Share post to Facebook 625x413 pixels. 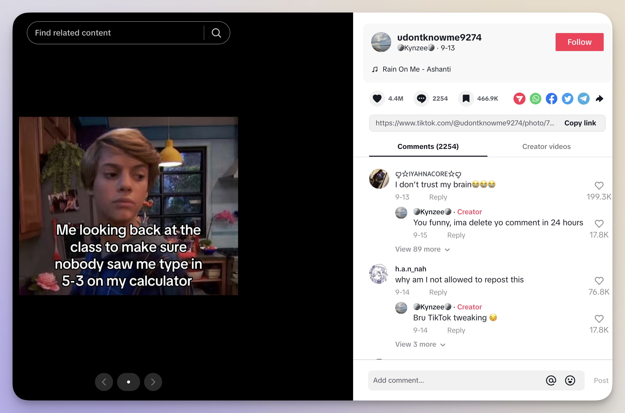click(551, 99)
